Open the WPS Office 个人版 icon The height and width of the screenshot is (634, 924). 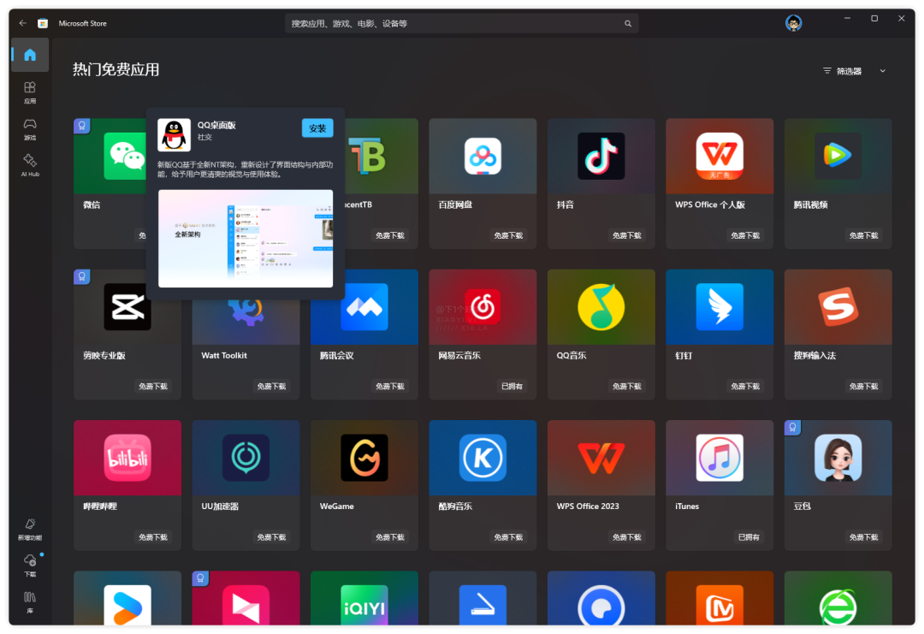[x=720, y=156]
